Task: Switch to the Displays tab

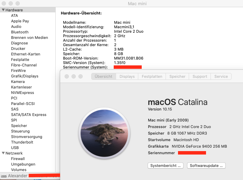Action: point(127,76)
